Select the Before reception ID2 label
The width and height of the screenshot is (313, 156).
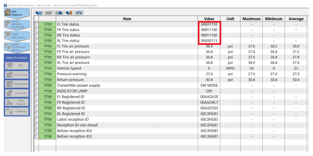75,131
